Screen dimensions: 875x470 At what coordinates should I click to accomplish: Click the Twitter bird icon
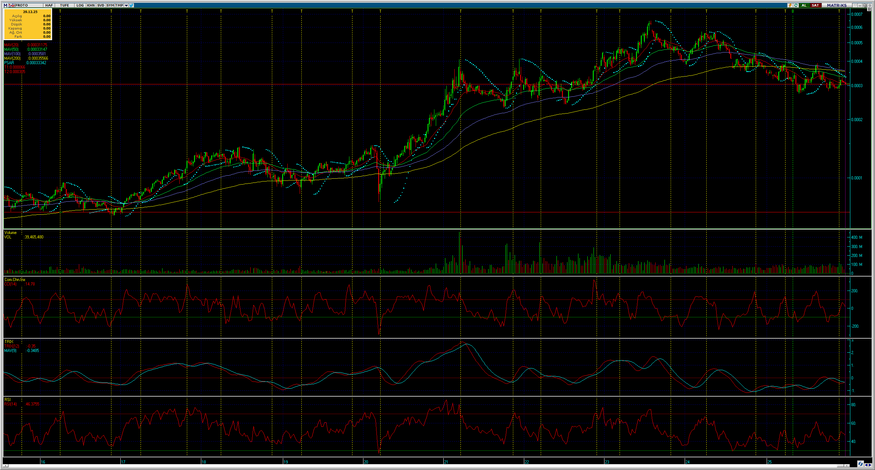131,5
